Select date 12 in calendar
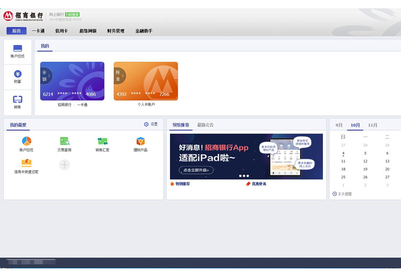This screenshot has width=401, height=279. pyautogui.click(x=365, y=161)
